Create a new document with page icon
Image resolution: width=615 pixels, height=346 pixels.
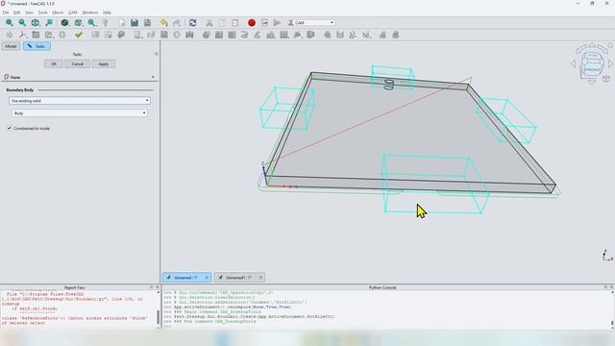(122, 23)
